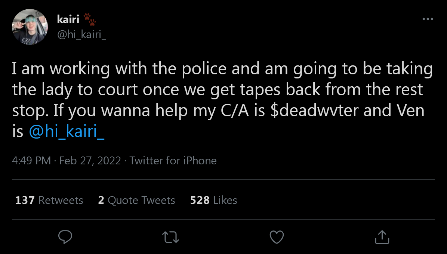Click the Feb 27, 2022 date
The height and width of the screenshot is (254, 447).
point(90,161)
